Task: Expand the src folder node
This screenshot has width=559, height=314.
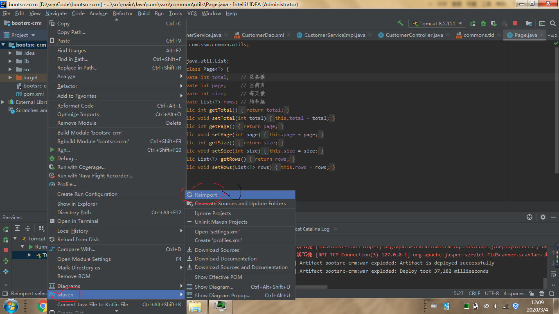Action: (x=11, y=70)
